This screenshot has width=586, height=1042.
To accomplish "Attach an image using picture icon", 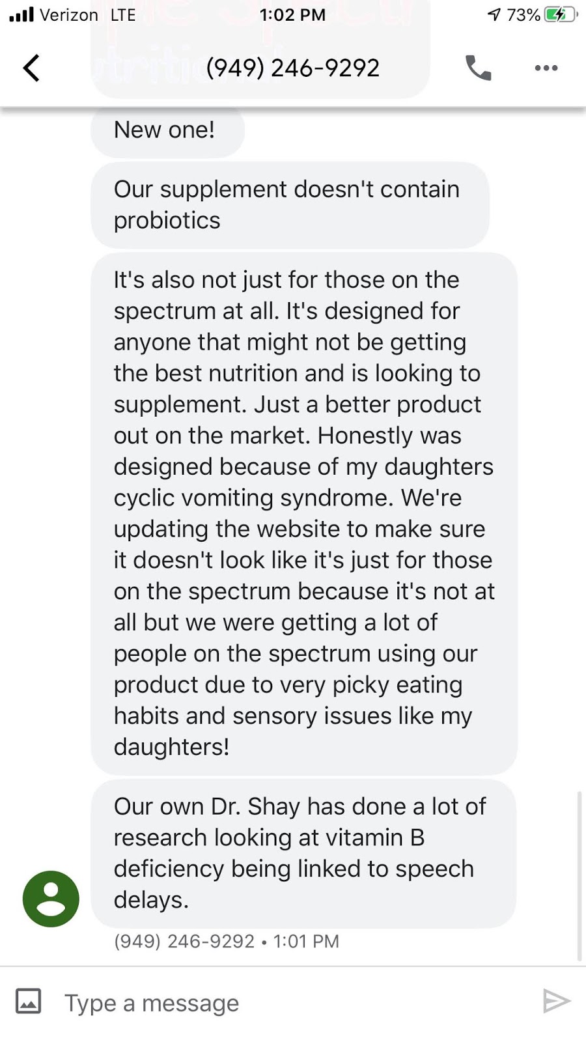I will click(29, 1002).
